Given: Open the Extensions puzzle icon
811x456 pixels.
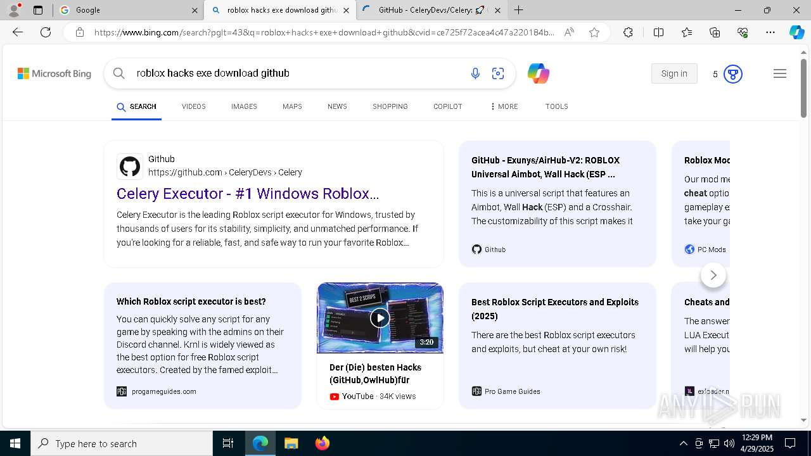Looking at the screenshot, I should [628, 32].
